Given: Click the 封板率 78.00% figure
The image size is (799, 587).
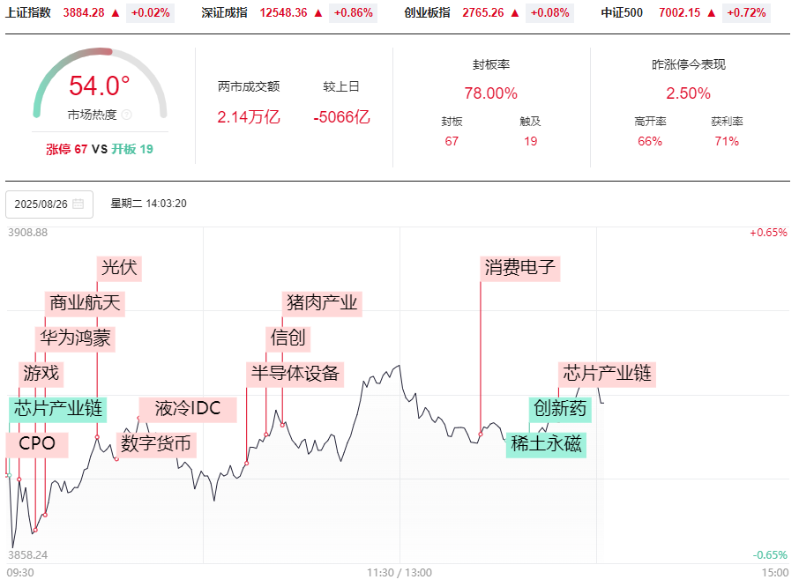Looking at the screenshot, I should (490, 93).
